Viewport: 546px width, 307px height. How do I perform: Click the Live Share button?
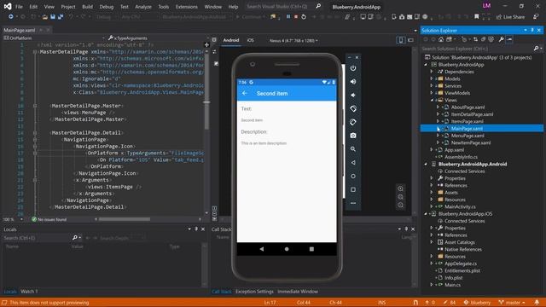coord(510,17)
